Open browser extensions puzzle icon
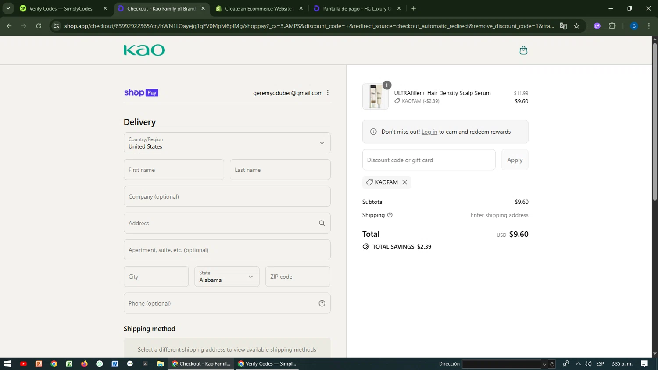The height and width of the screenshot is (370, 658). tap(612, 26)
